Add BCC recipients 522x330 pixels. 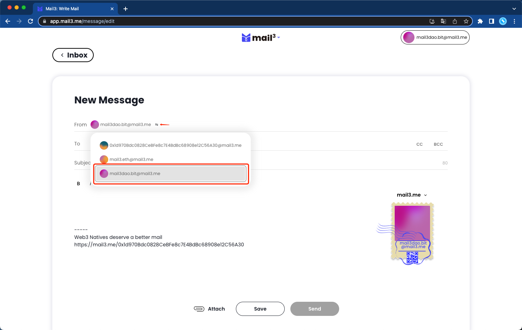[438, 144]
